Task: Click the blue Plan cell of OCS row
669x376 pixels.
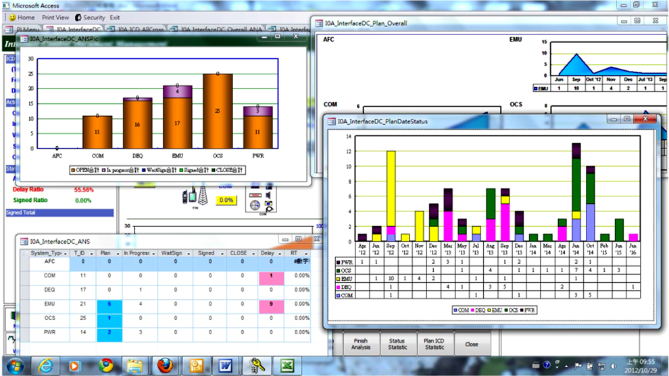Action: point(109,321)
